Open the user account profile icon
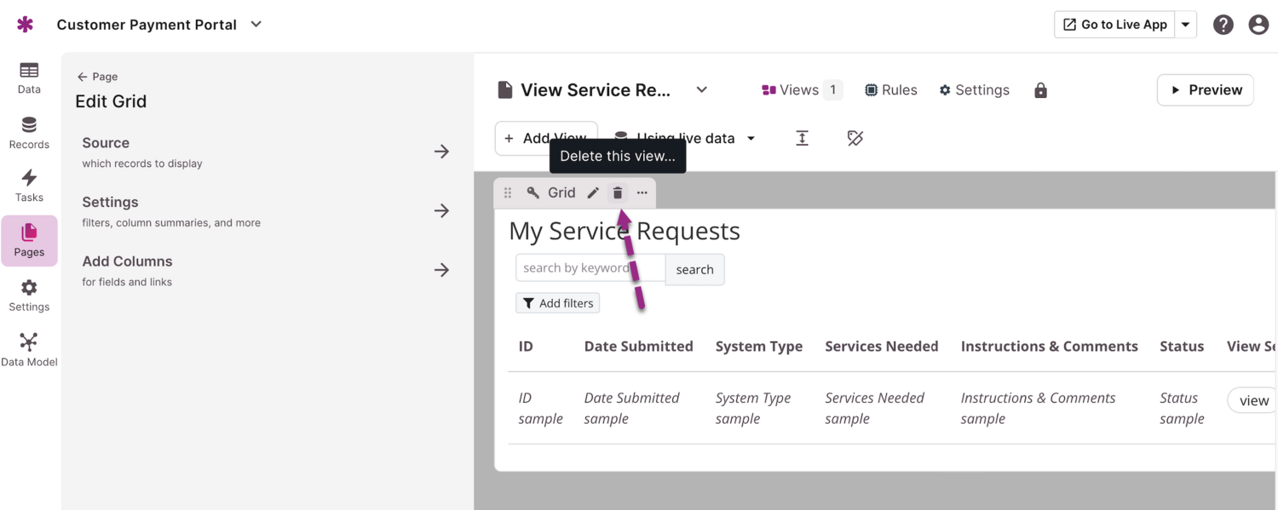 click(1258, 25)
